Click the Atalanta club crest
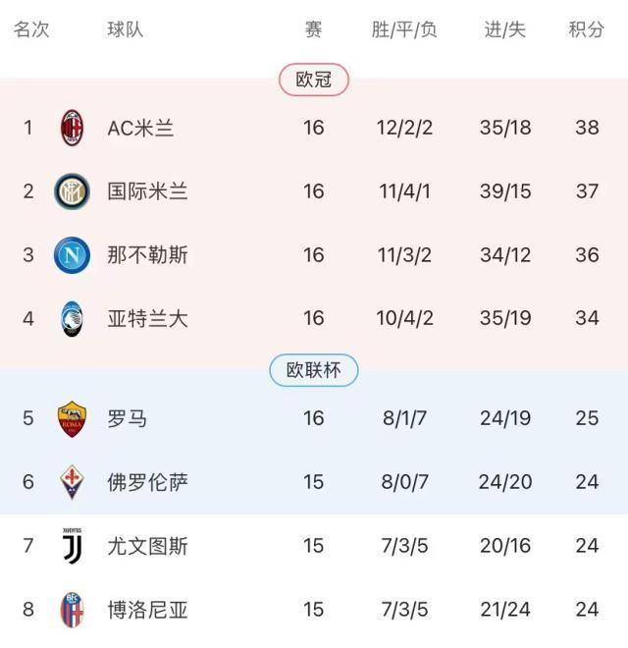Screen dimensions: 628x648 pyautogui.click(x=73, y=319)
